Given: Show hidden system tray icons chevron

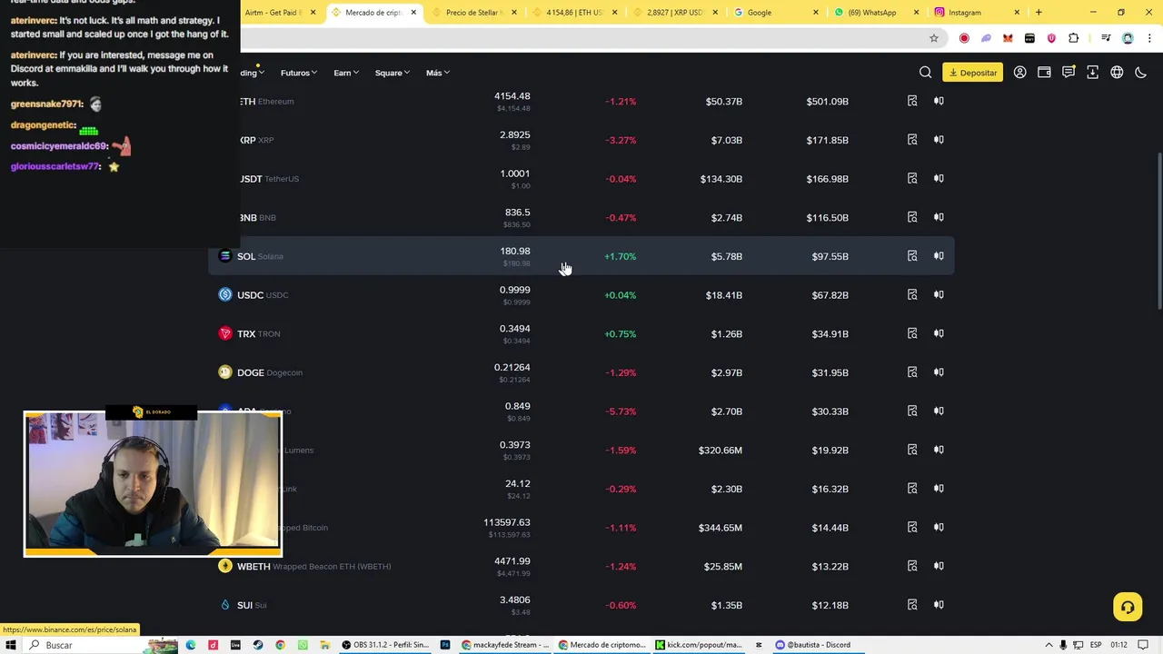Looking at the screenshot, I should coord(1048,645).
